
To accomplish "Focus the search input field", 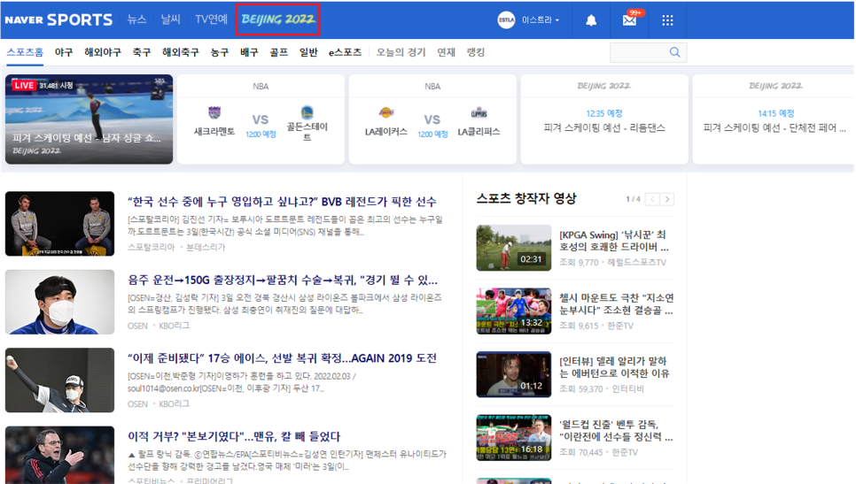I will tap(639, 52).
